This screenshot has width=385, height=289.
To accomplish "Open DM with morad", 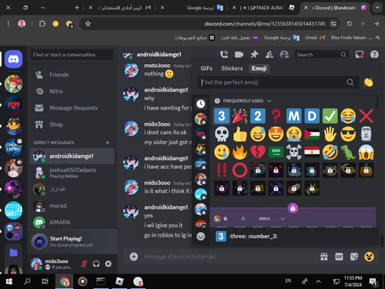I will [72, 206].
